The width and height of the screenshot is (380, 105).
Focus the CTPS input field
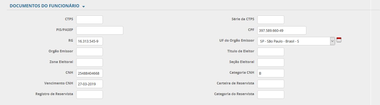90,20
